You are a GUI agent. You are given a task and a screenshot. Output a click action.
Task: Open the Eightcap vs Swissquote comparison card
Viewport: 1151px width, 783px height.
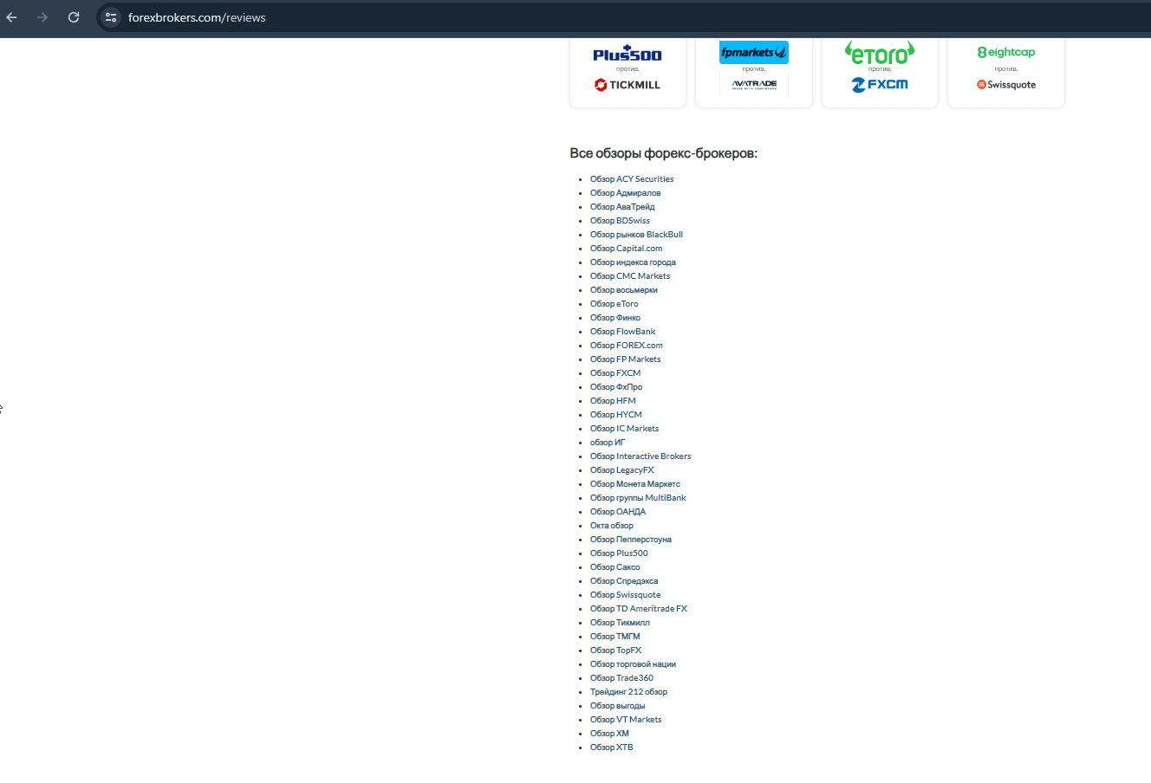(1006, 72)
